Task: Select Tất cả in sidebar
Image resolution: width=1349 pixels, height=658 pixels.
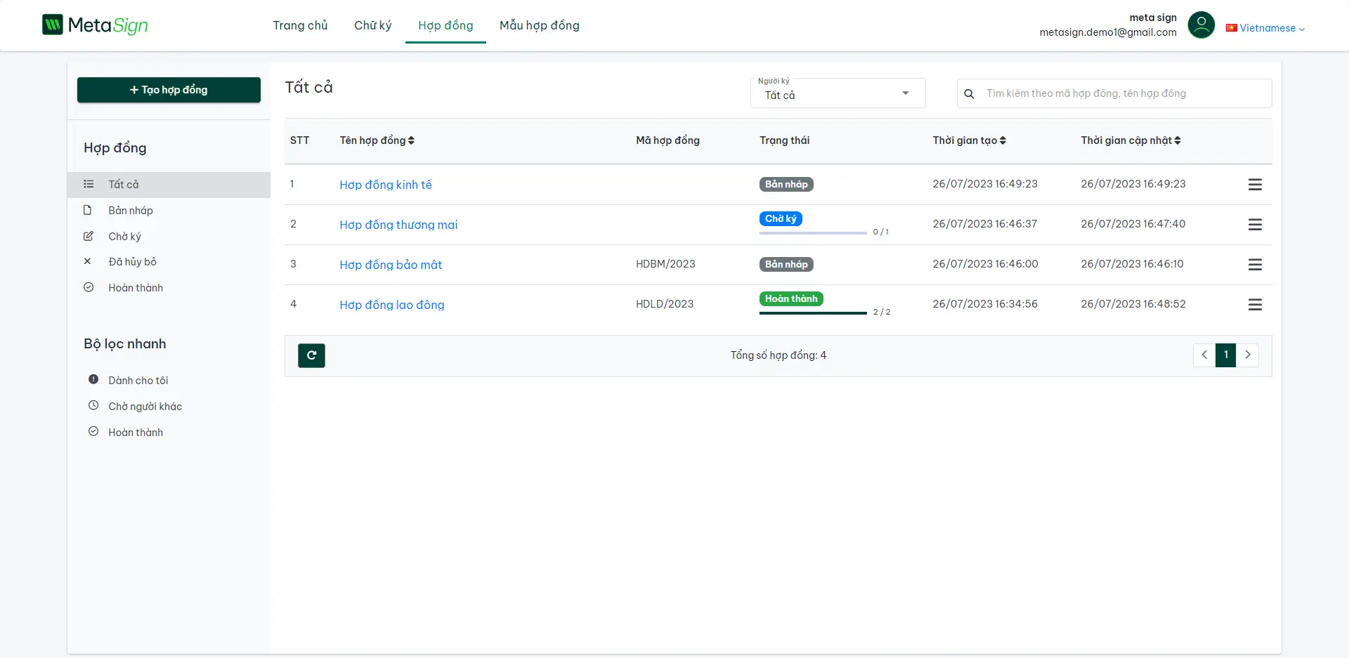Action: (x=169, y=185)
